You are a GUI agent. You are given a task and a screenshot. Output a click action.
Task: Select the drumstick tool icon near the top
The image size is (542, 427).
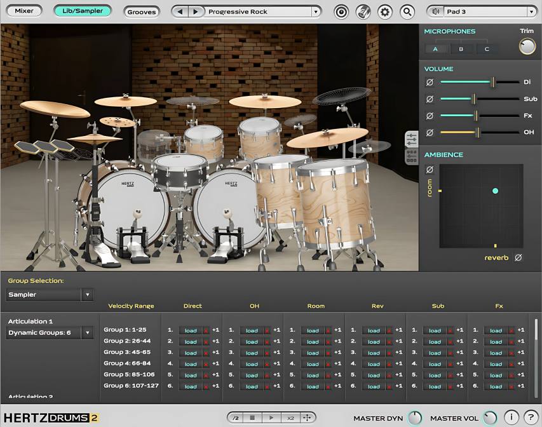(x=363, y=11)
